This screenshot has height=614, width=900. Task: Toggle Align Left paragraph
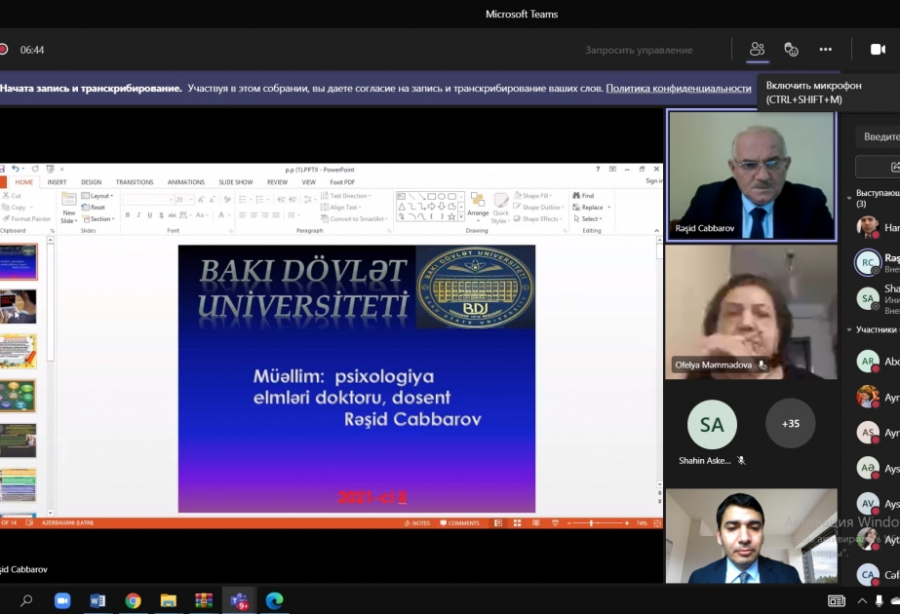point(242,215)
